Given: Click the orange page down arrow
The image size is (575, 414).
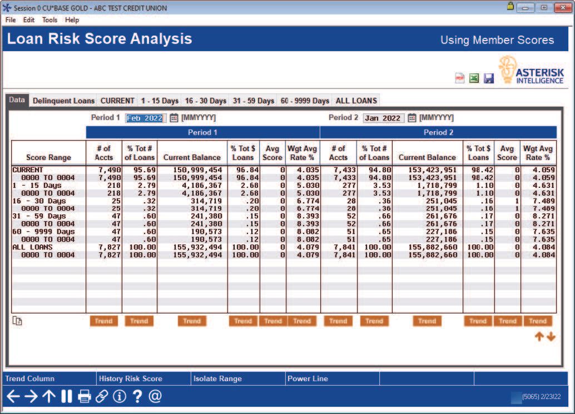Looking at the screenshot, I should [551, 336].
